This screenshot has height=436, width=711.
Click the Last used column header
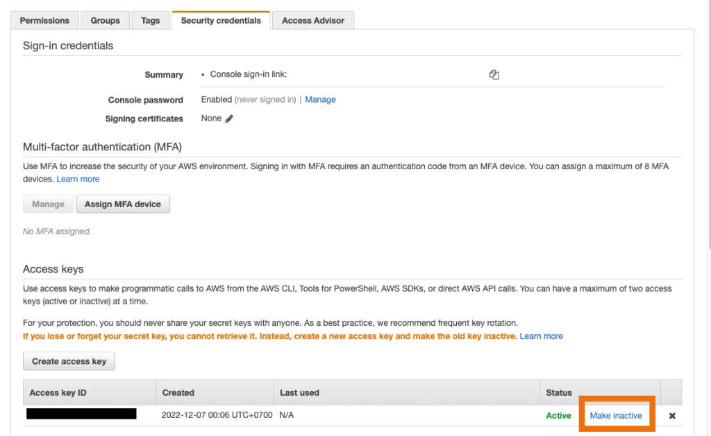(x=299, y=392)
